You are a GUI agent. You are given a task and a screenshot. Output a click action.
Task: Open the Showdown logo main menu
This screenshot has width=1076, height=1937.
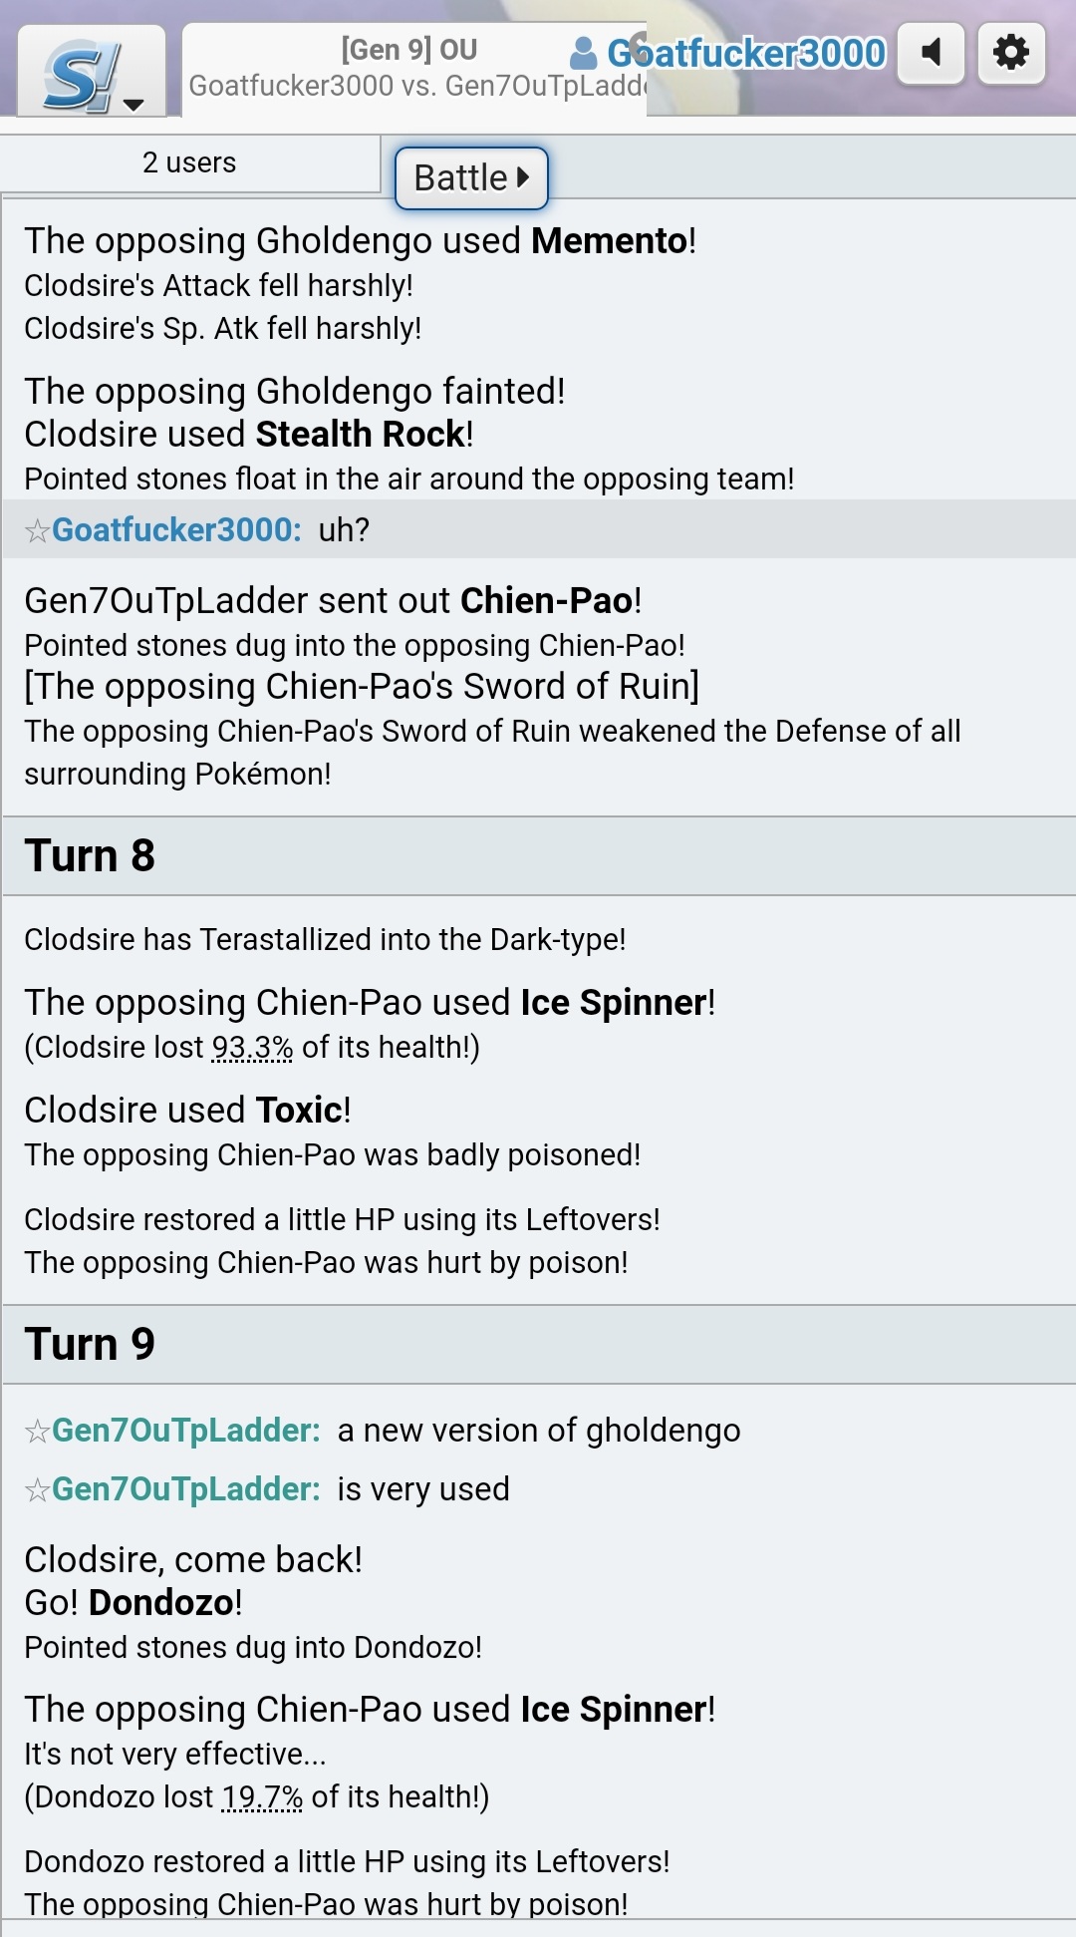(91, 74)
